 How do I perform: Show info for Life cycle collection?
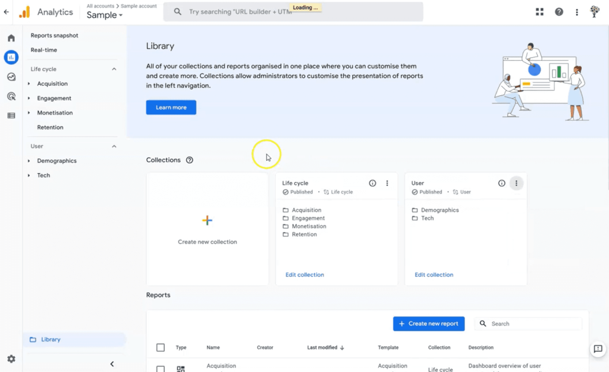tap(372, 183)
